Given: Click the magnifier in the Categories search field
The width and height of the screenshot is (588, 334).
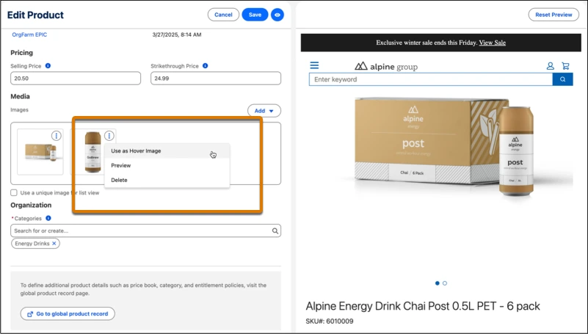Looking at the screenshot, I should click(275, 231).
